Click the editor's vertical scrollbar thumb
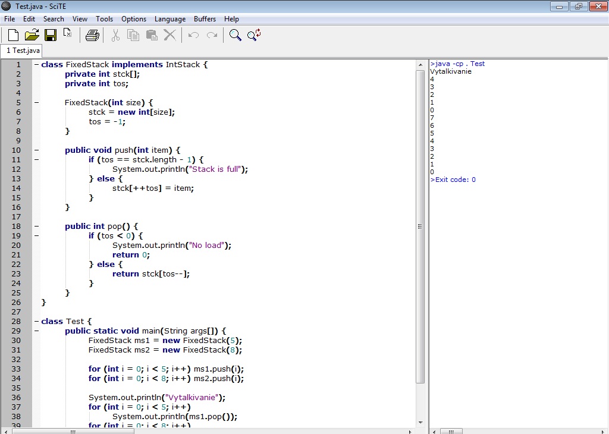The image size is (609, 434). [x=420, y=226]
